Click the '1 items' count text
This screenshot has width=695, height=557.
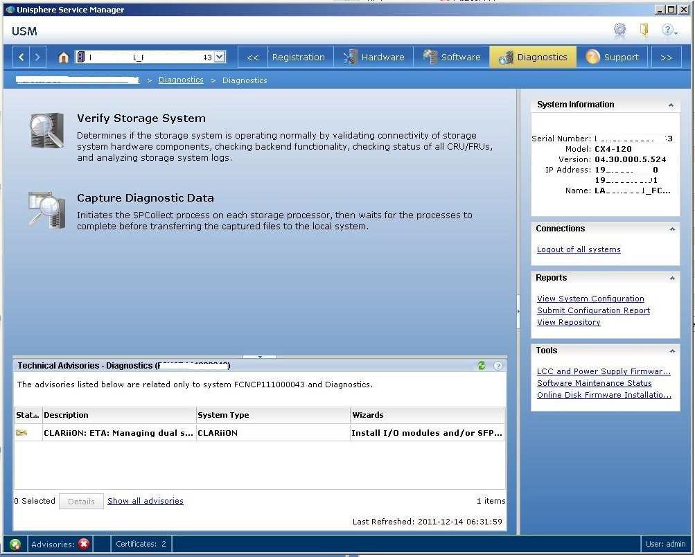point(491,501)
